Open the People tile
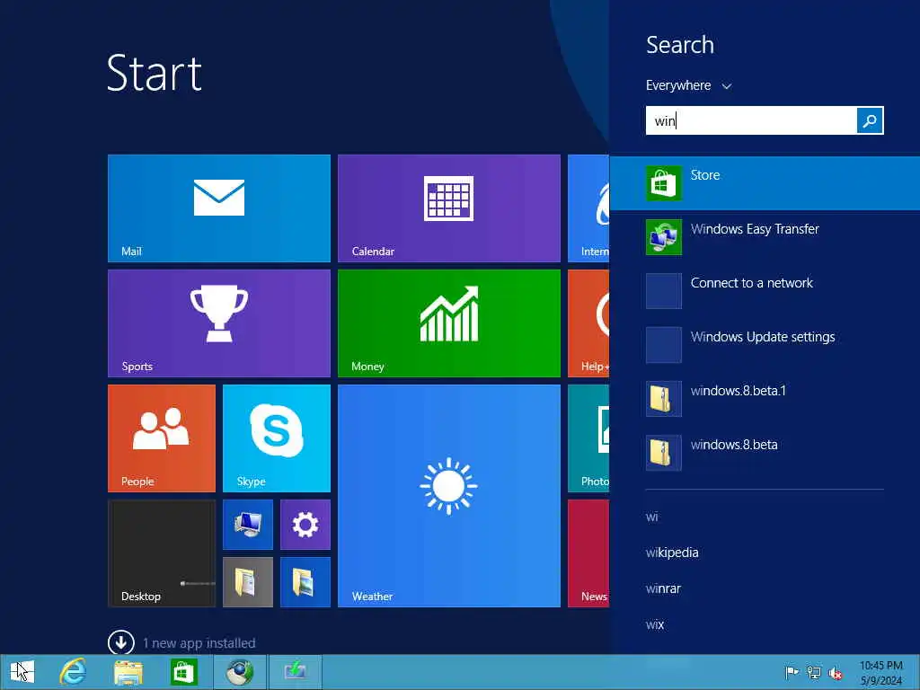This screenshot has width=920, height=690. coord(162,438)
